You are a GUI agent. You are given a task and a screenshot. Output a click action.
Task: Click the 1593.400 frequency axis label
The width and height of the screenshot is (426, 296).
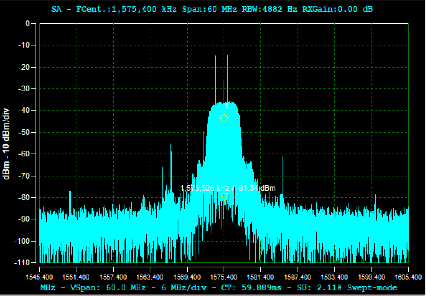(334, 277)
